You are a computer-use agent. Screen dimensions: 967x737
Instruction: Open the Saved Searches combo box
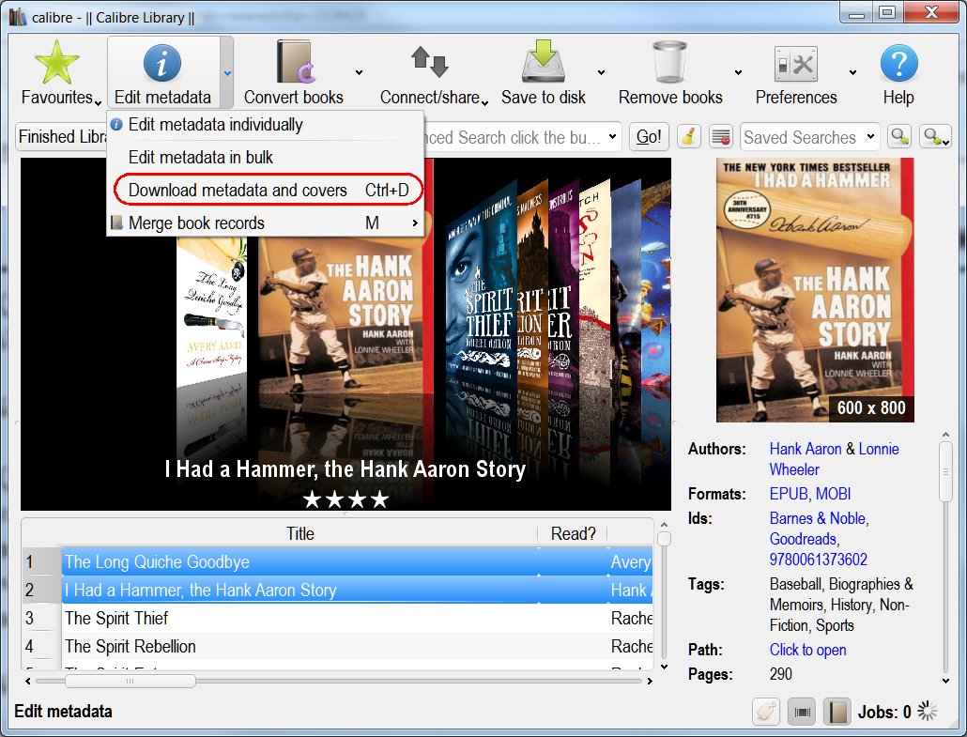click(x=809, y=137)
